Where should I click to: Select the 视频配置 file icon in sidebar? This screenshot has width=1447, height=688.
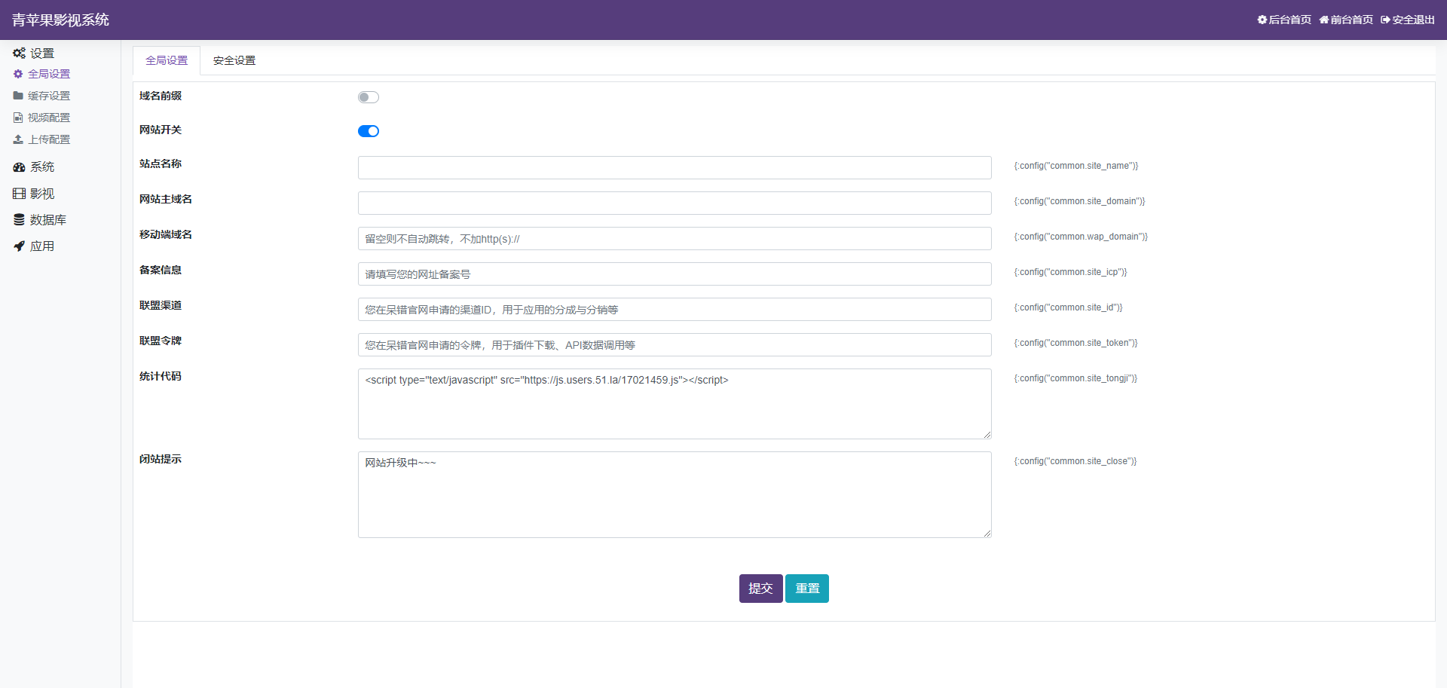click(19, 118)
